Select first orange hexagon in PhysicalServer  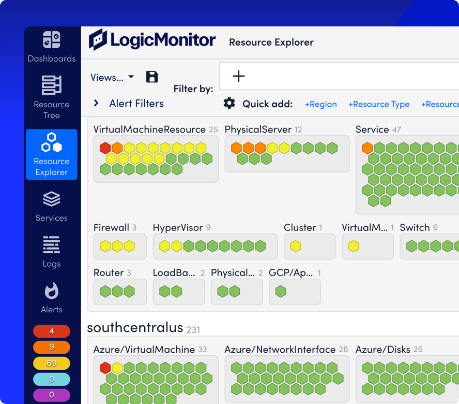click(237, 148)
